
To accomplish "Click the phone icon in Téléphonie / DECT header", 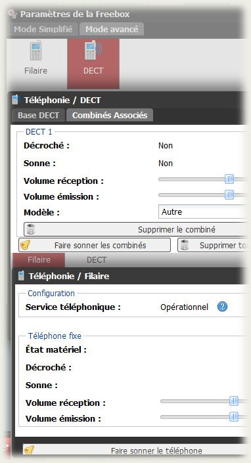I will coord(15,100).
